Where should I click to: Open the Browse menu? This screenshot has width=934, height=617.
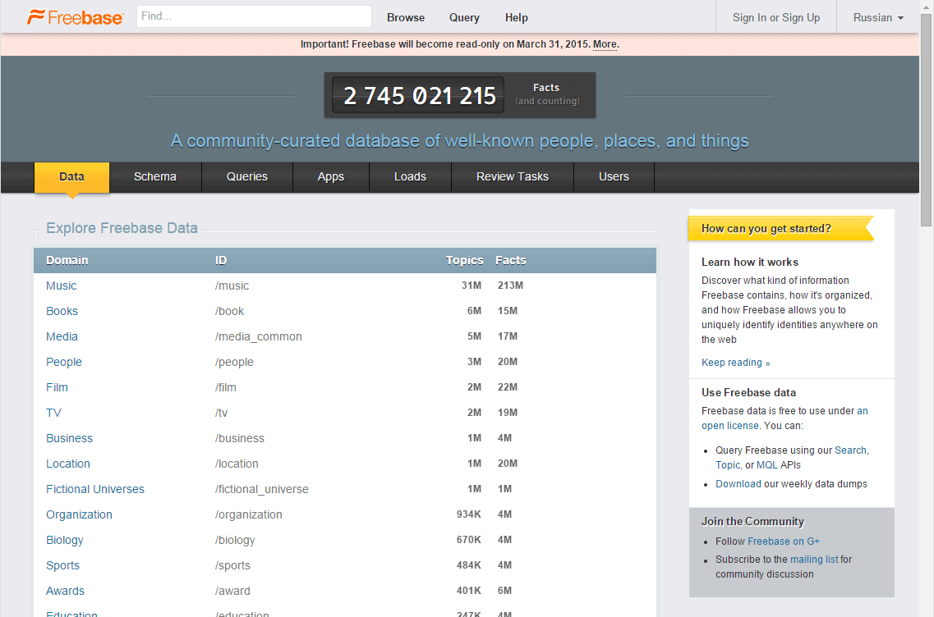[x=406, y=17]
